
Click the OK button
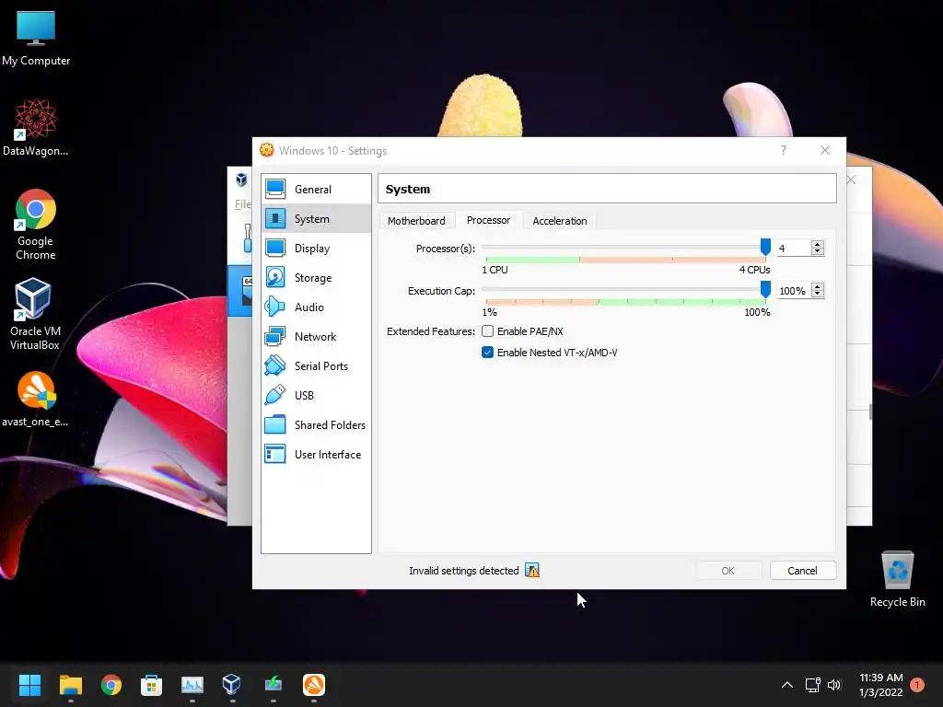click(x=728, y=571)
